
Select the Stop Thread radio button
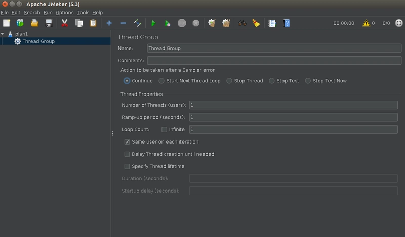point(229,81)
